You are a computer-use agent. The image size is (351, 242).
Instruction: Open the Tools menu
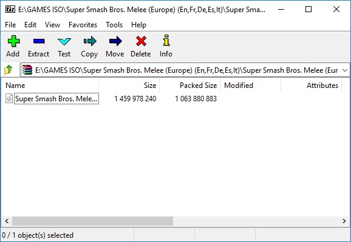coord(114,25)
